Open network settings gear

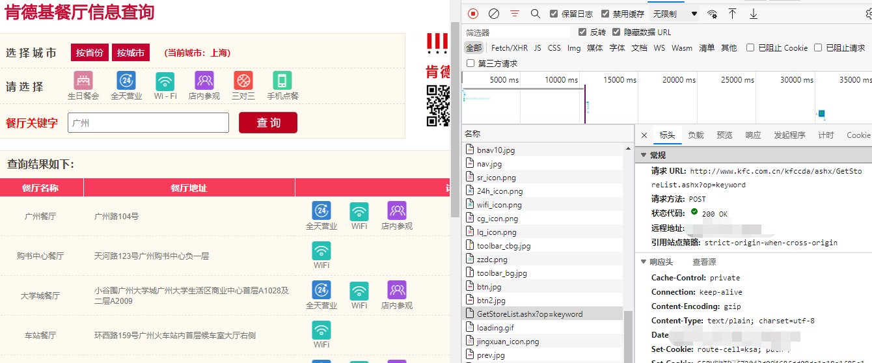(x=868, y=14)
